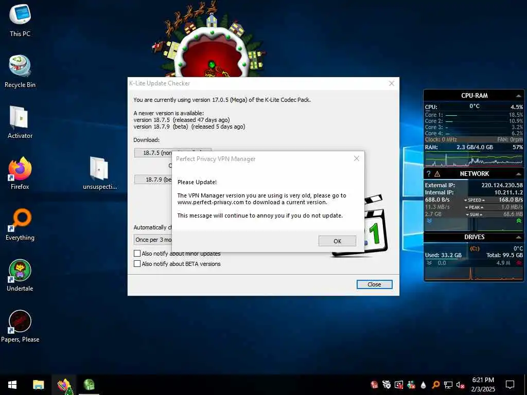
Task: Open the clock showing 6:21 PM
Action: tap(483, 385)
